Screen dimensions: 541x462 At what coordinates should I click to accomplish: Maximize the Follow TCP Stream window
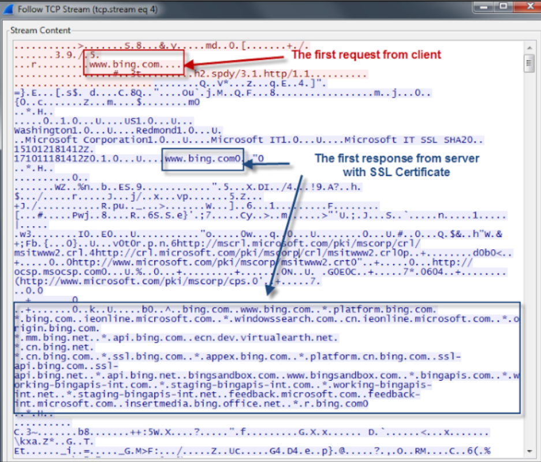(x=503, y=6)
